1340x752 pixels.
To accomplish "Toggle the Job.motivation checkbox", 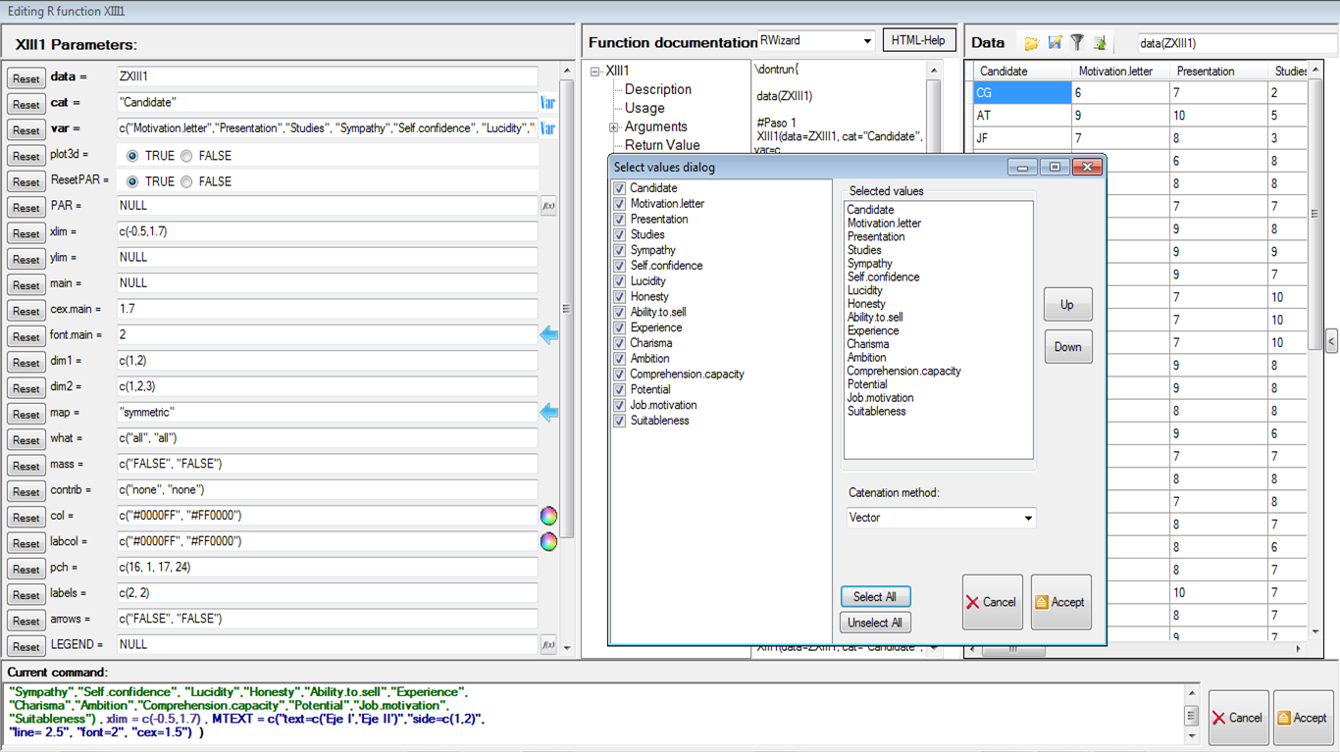I will pos(619,405).
